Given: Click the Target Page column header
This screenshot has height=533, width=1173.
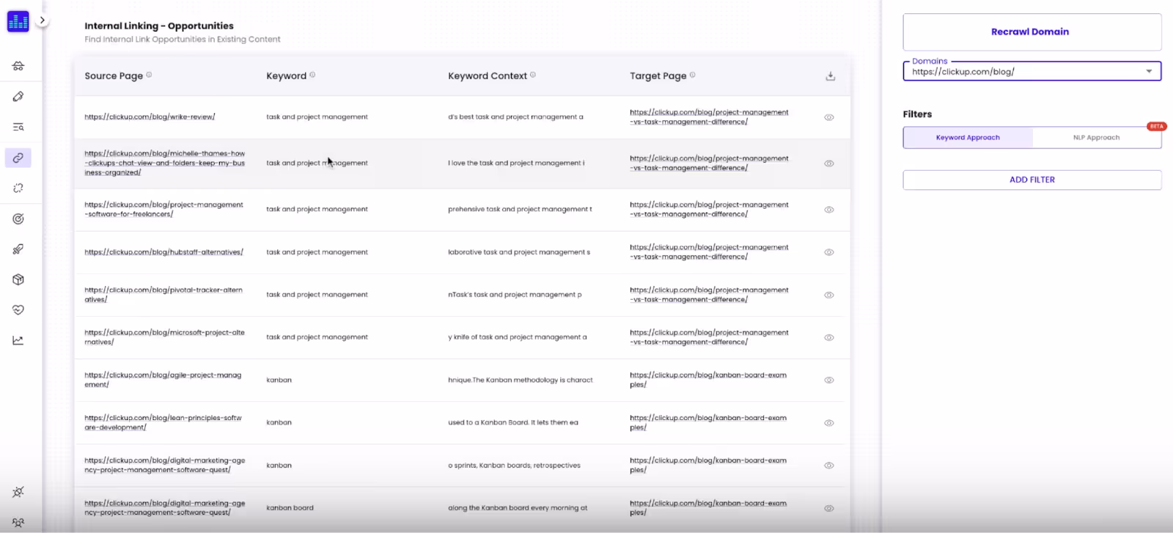Looking at the screenshot, I should [x=658, y=76].
